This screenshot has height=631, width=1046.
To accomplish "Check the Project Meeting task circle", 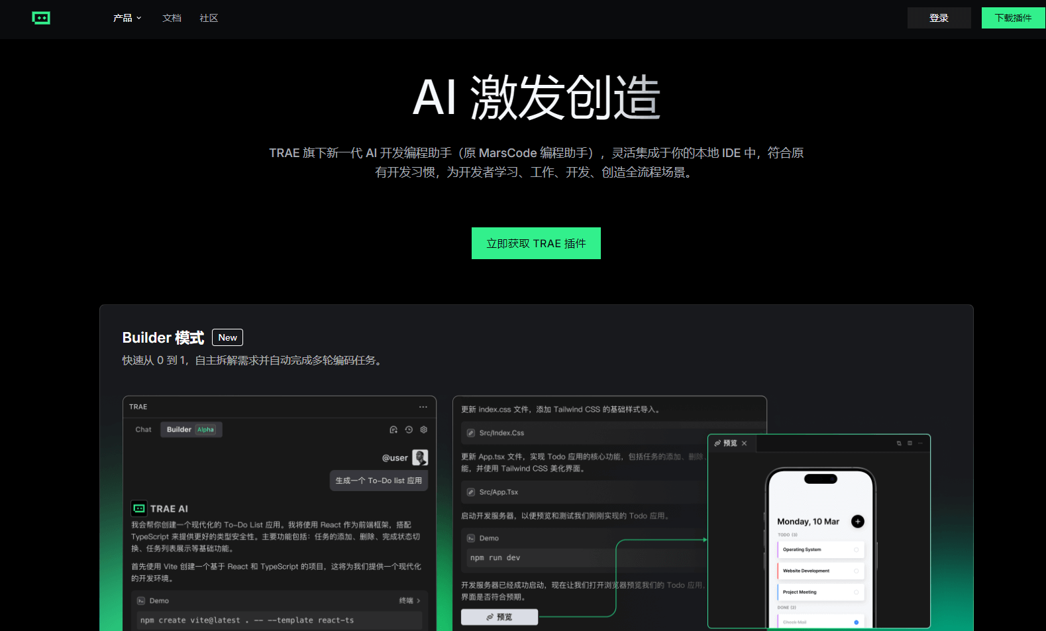I will [856, 592].
